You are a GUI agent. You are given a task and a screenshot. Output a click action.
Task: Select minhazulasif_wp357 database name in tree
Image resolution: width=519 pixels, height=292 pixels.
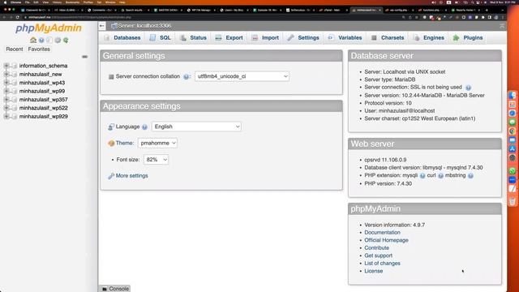43,100
